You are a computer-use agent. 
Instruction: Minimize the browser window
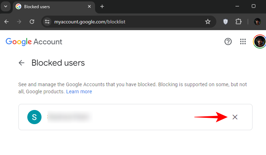237,6
